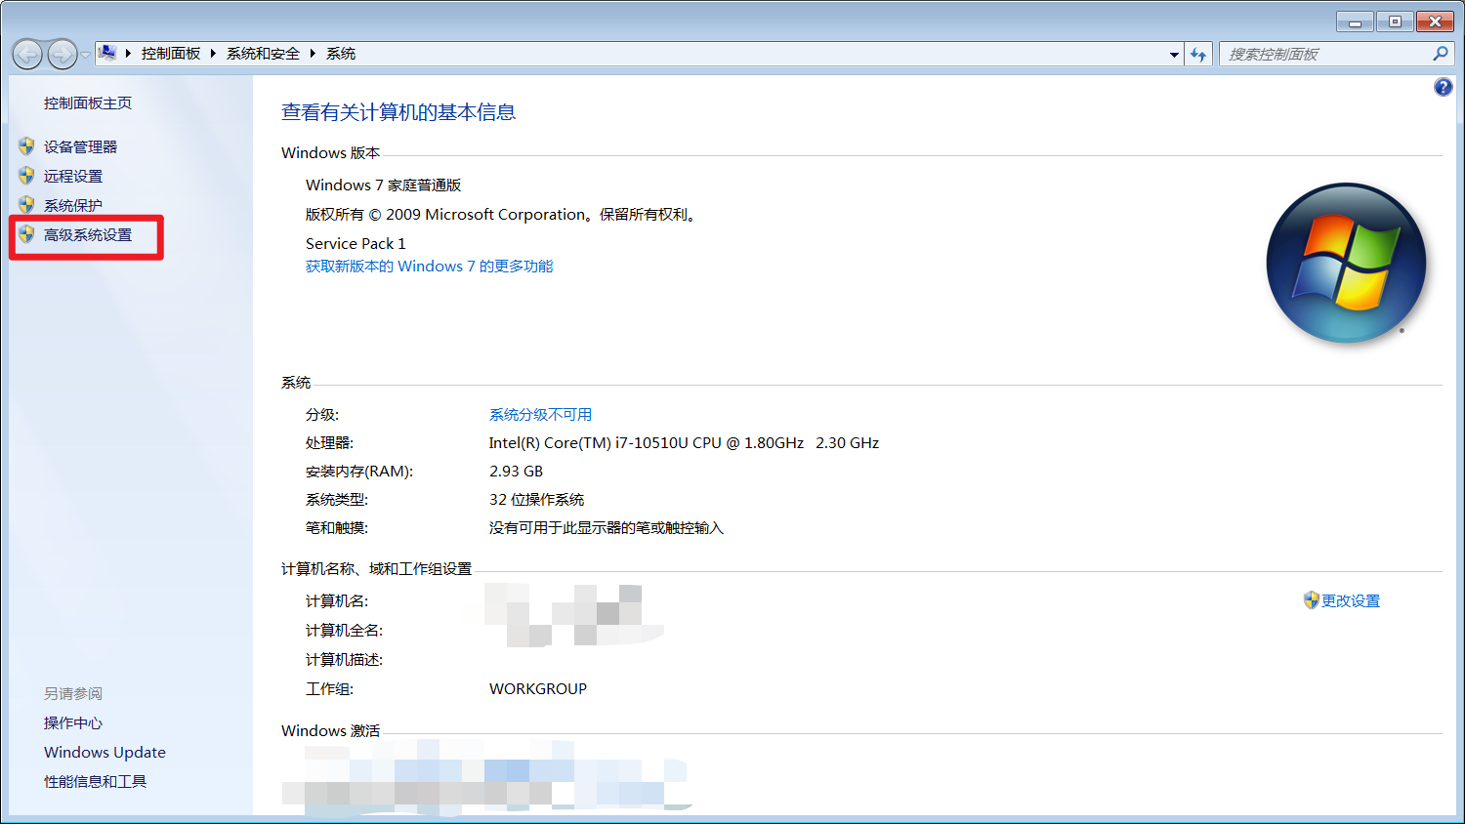Image resolution: width=1465 pixels, height=824 pixels.
Task: Click the help question mark icon
Action: 1443,87
